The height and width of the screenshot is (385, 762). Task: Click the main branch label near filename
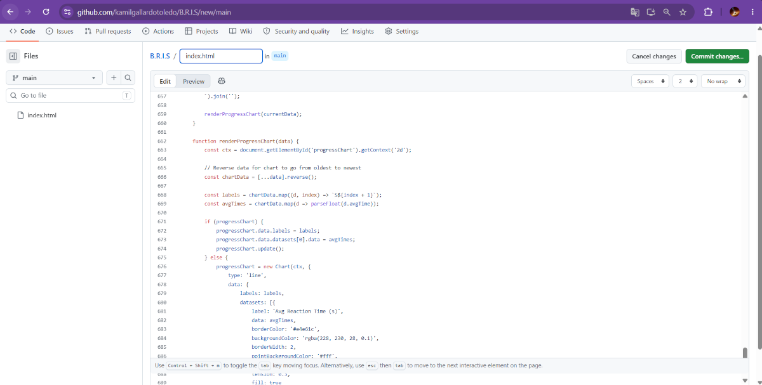280,56
